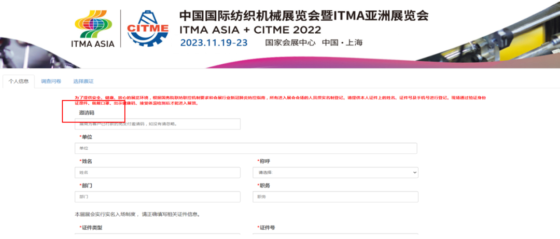Select the 个人信息 tab

tap(19, 81)
